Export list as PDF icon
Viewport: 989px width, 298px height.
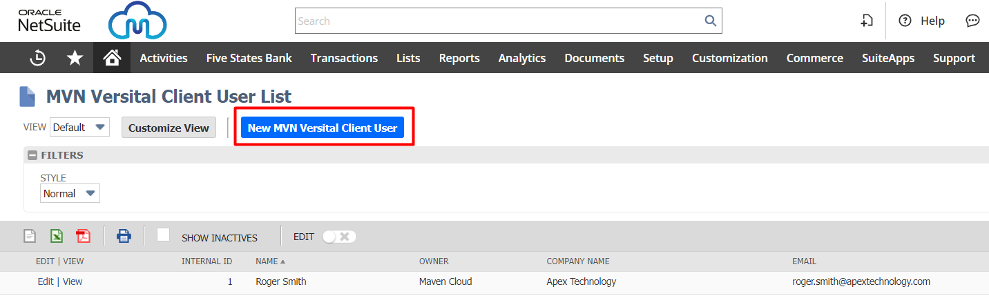click(x=83, y=237)
